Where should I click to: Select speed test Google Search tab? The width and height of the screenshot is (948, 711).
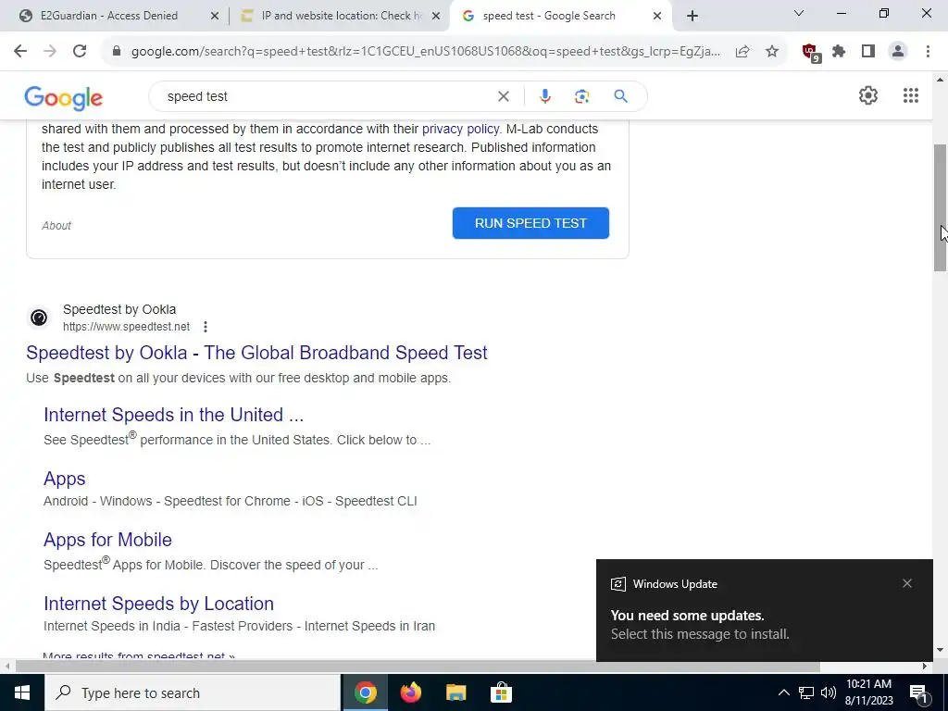pyautogui.click(x=548, y=16)
